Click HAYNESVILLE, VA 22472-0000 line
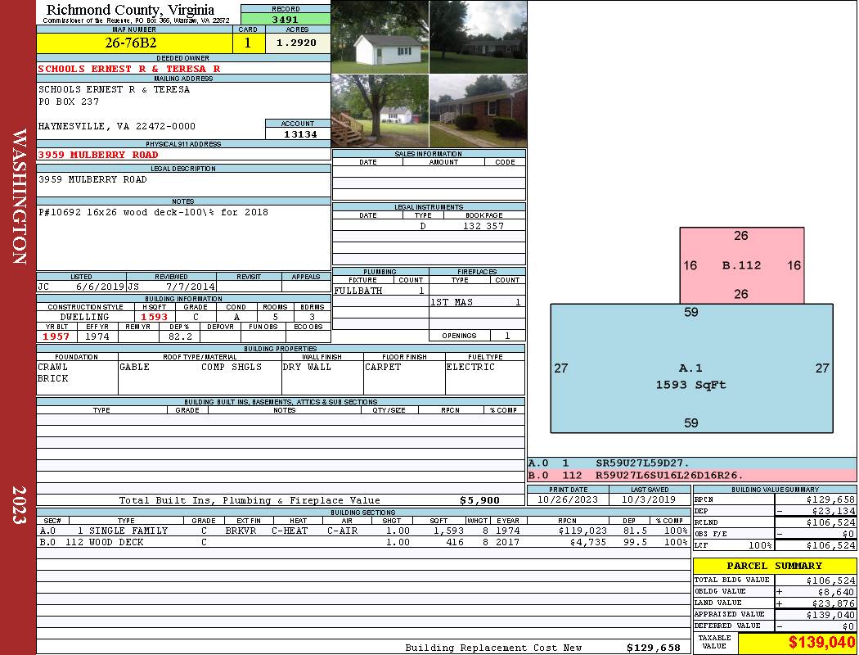 point(117,126)
